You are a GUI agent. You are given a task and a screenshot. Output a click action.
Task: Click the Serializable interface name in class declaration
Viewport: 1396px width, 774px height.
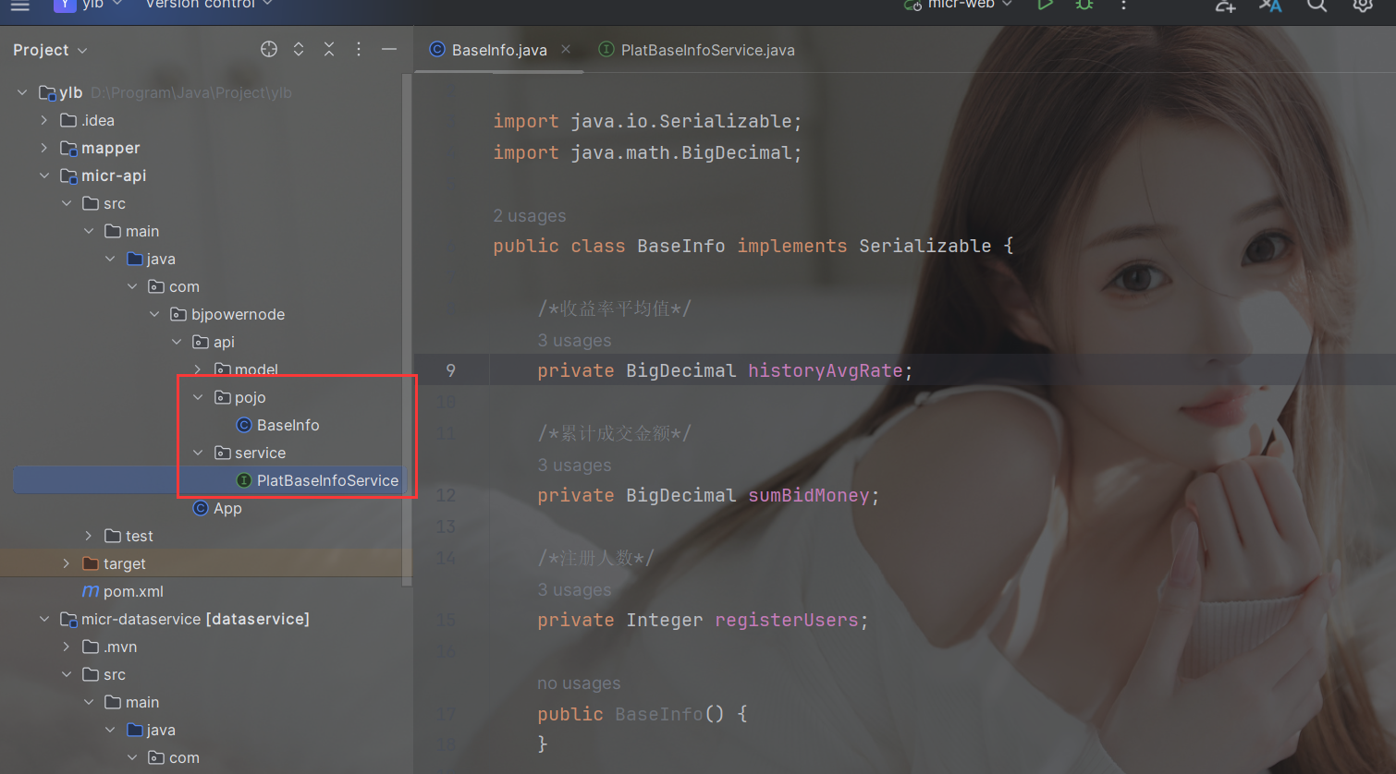(x=925, y=246)
